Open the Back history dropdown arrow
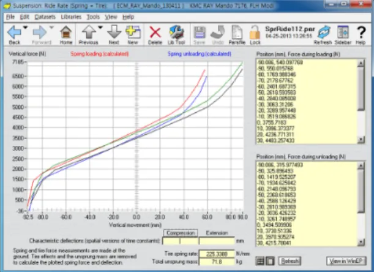374x272 pixels. (25, 28)
